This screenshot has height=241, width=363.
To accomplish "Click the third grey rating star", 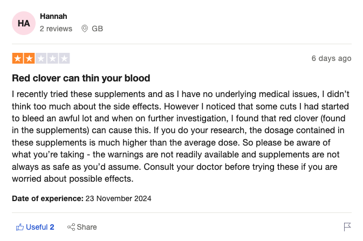I will point(41,58).
